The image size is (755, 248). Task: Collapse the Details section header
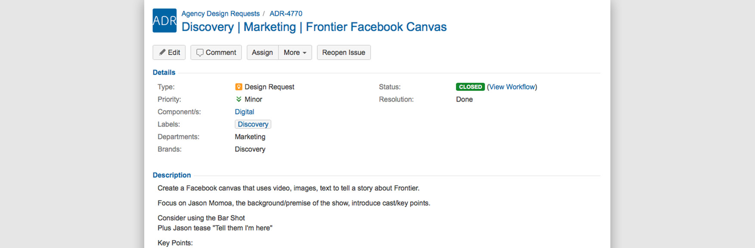tap(164, 72)
